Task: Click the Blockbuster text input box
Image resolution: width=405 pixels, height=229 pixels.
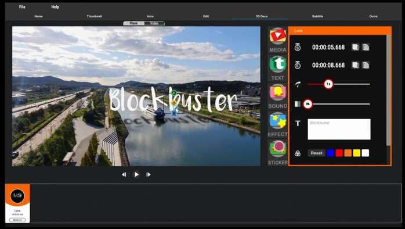Action: pos(339,129)
